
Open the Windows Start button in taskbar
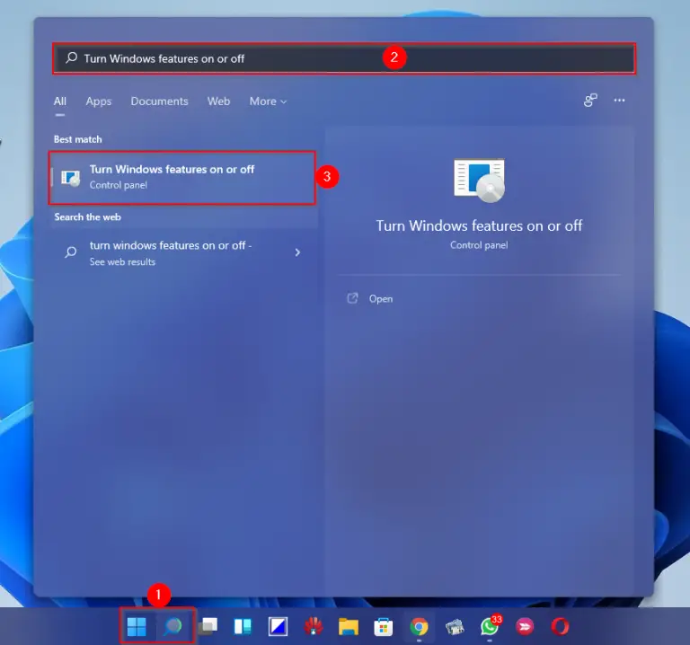pos(137,626)
